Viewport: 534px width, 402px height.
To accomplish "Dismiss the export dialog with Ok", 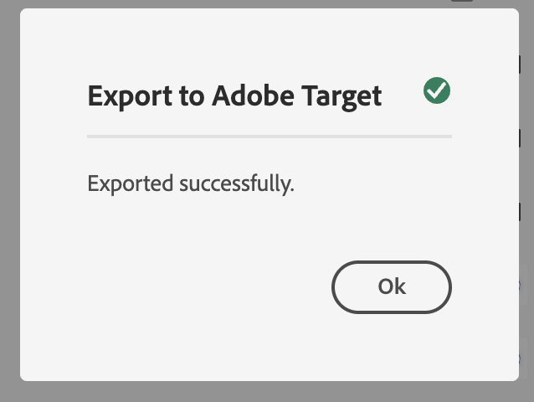I will click(x=391, y=287).
